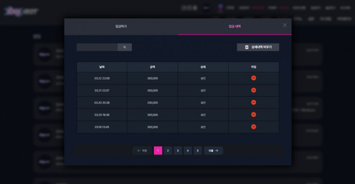
Task: Close the deposit history dialog
Action: tap(284, 25)
